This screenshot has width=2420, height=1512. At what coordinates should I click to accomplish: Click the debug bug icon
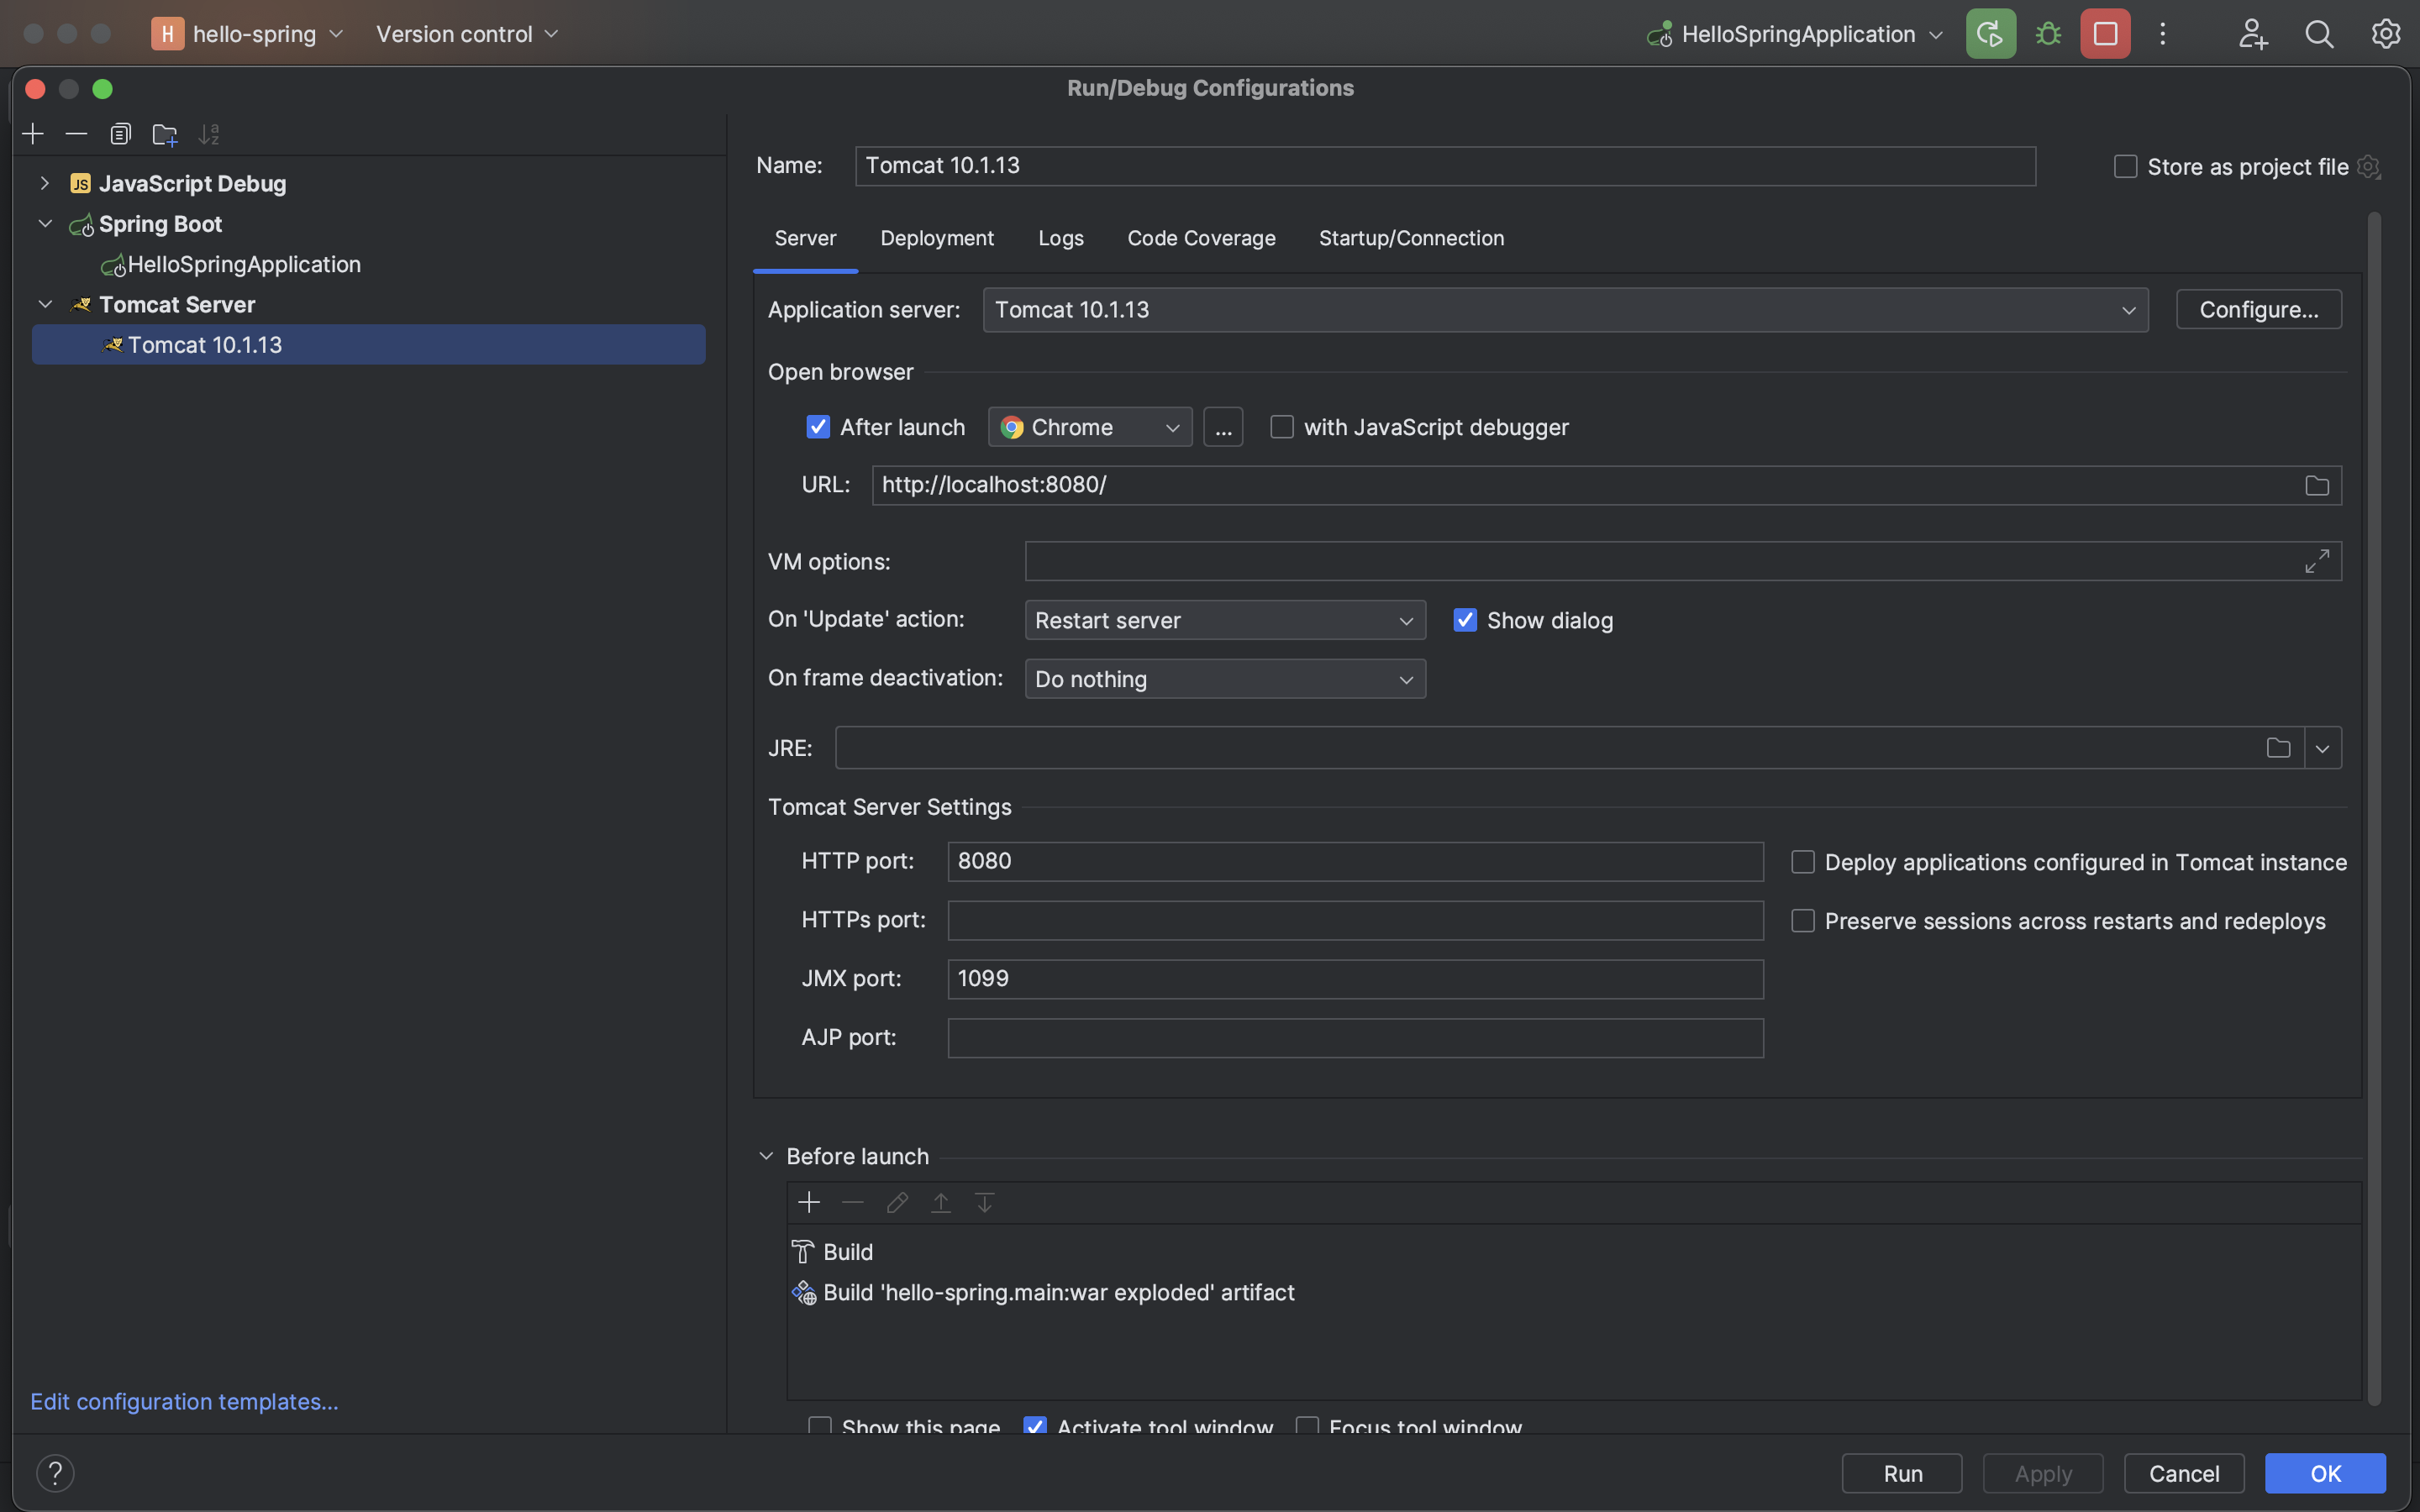(x=2048, y=34)
